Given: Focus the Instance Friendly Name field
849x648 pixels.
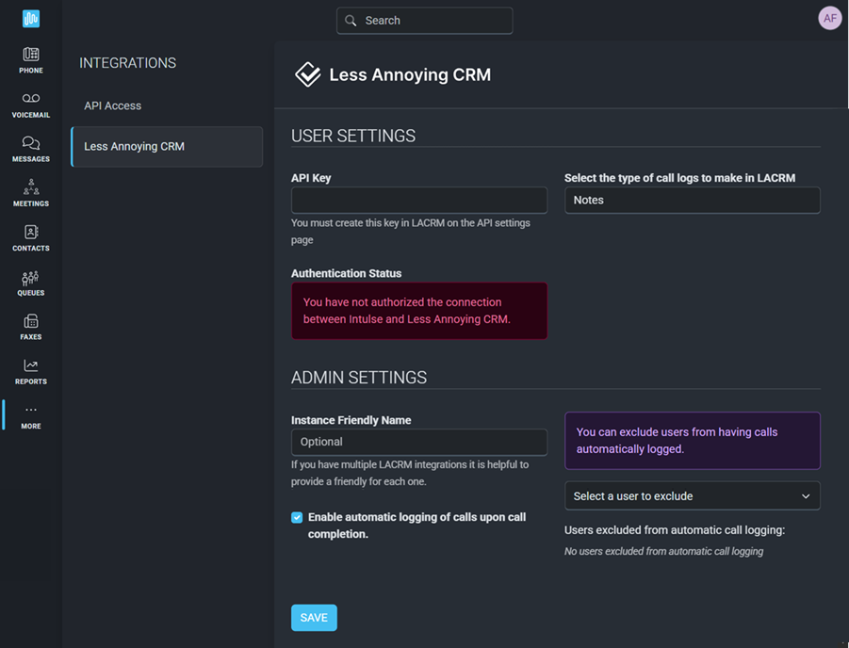Looking at the screenshot, I should (x=418, y=442).
